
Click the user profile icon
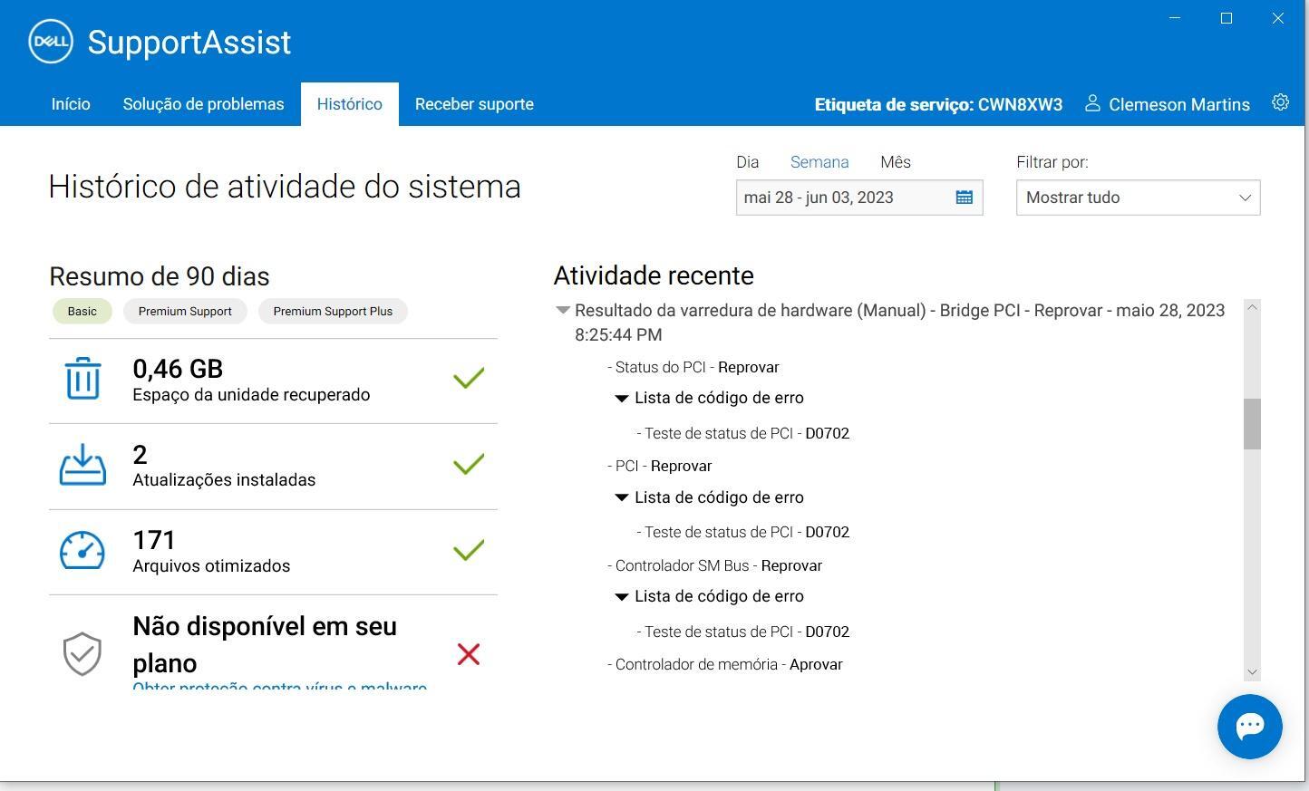[x=1092, y=103]
